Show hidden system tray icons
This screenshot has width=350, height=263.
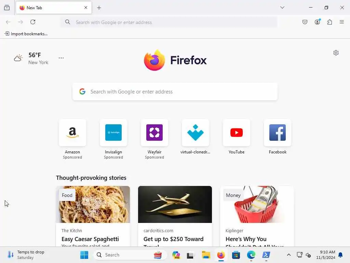288,255
